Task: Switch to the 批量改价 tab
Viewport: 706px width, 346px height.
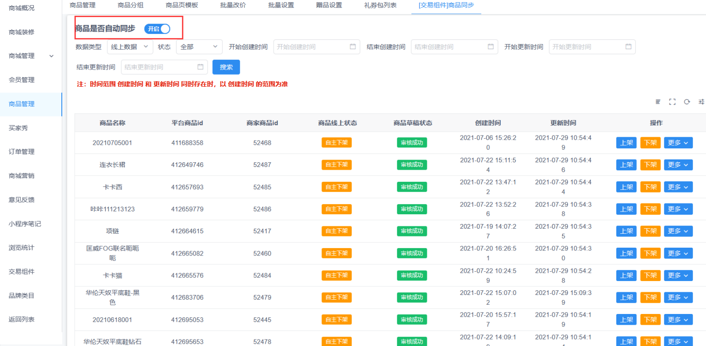Action: [233, 5]
